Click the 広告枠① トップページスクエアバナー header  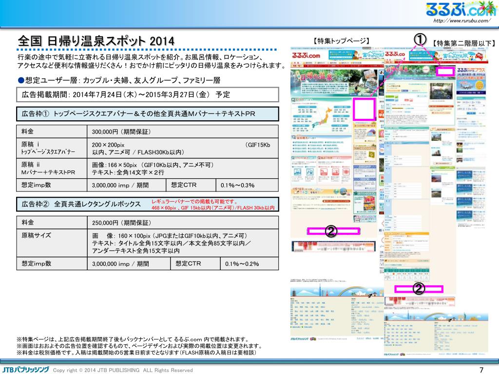coord(148,114)
